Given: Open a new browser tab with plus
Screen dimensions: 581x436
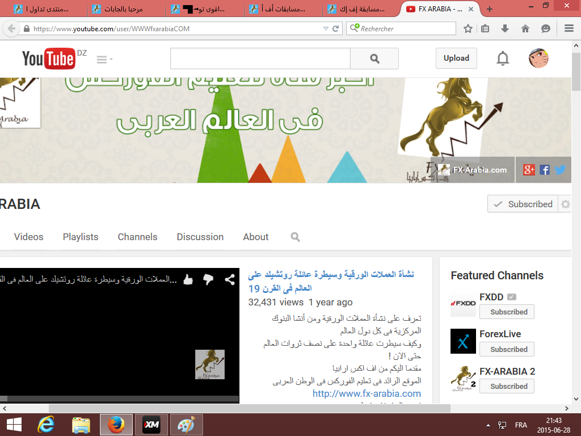Looking at the screenshot, I should click(490, 9).
